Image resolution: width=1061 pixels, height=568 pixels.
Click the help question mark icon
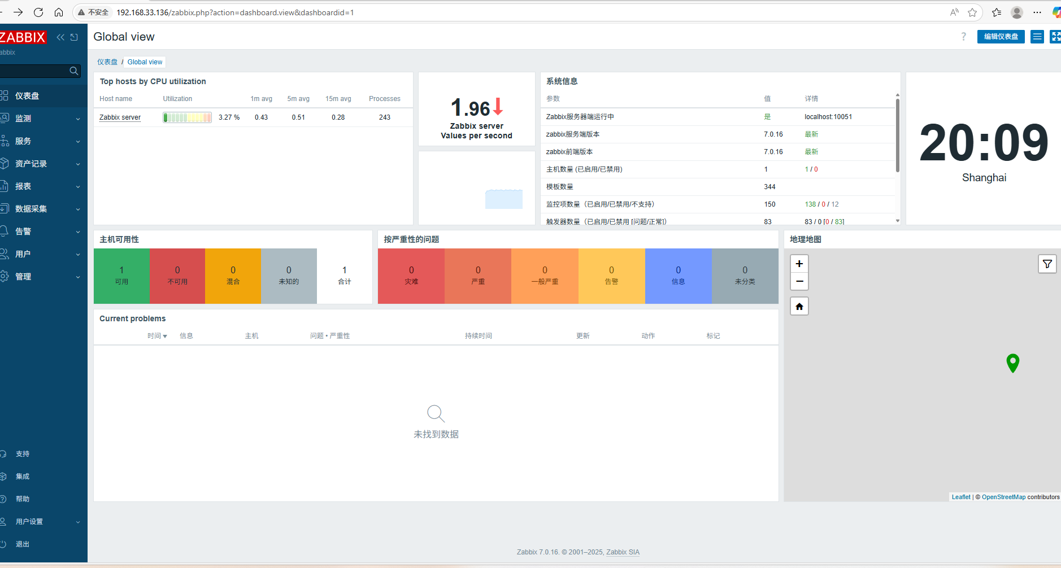pos(963,37)
